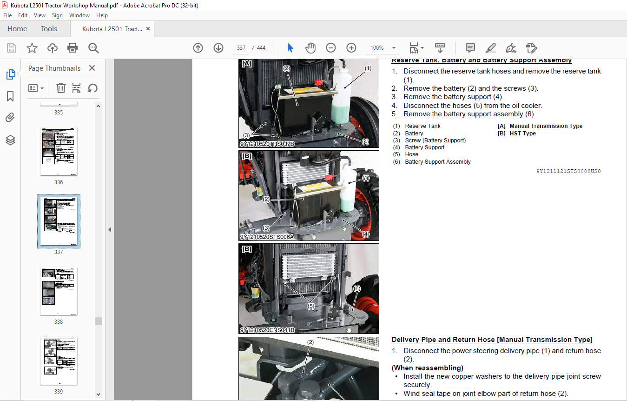The image size is (627, 401).
Task: Open the Bookmarks panel in sidebar
Action: click(x=10, y=96)
